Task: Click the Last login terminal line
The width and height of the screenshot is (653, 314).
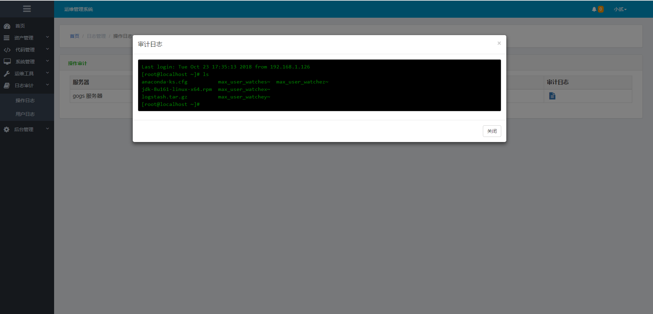Action: tap(226, 67)
